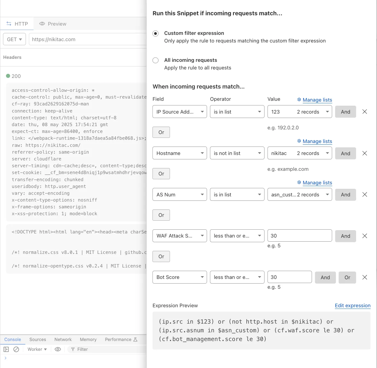377x368 pixels.
Task: Click the Performance flask icon
Action: [x=135, y=339]
